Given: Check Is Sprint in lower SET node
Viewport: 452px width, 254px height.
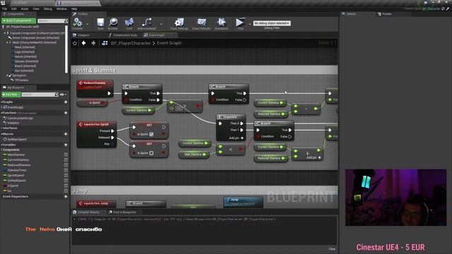Looking at the screenshot, I should coord(151,153).
